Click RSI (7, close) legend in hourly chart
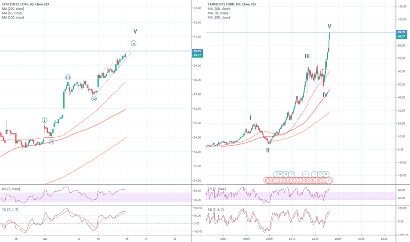The height and width of the screenshot is (242, 410). coord(11,189)
